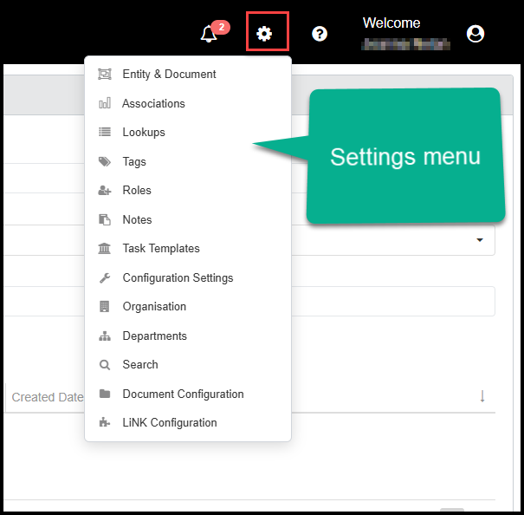Sort by the Created Date column header

tap(47, 397)
